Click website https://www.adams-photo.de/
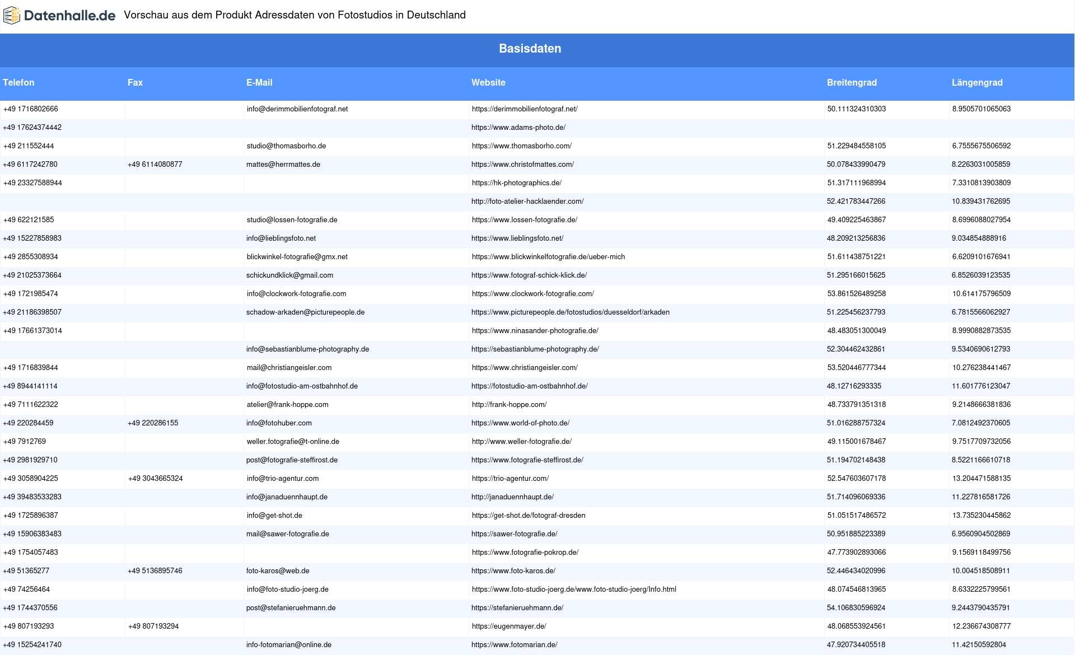The image size is (1075, 655). pos(518,128)
